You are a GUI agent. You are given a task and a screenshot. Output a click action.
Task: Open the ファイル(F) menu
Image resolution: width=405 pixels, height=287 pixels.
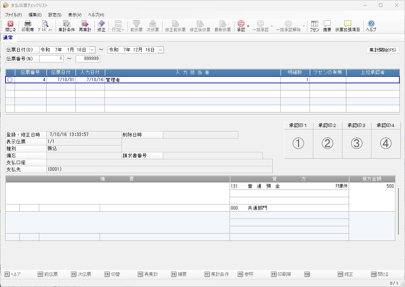tap(13, 15)
